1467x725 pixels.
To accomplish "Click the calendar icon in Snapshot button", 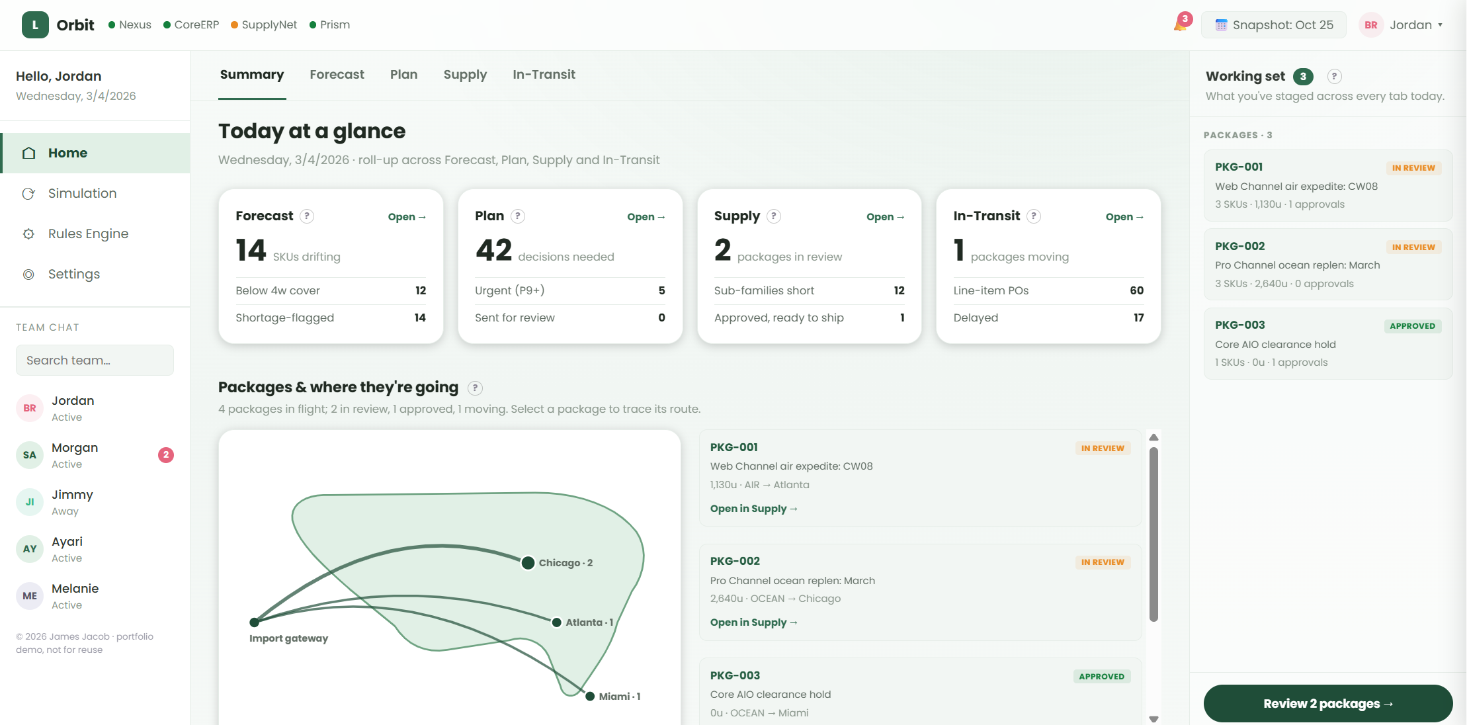I will point(1221,25).
